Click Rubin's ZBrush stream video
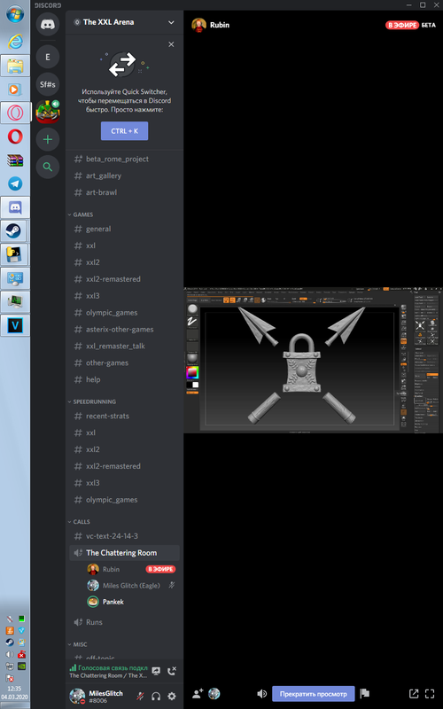 [x=312, y=360]
